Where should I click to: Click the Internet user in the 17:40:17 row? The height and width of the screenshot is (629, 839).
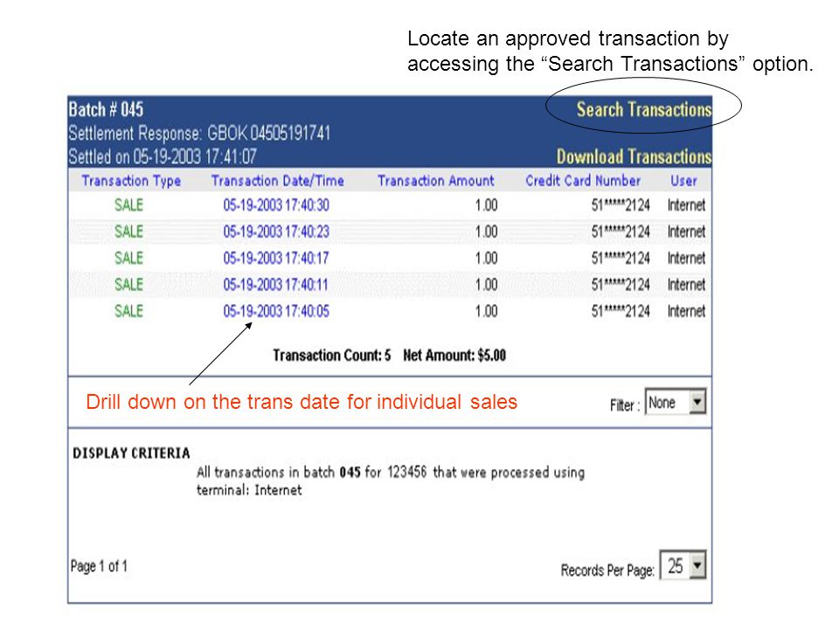pos(687,259)
